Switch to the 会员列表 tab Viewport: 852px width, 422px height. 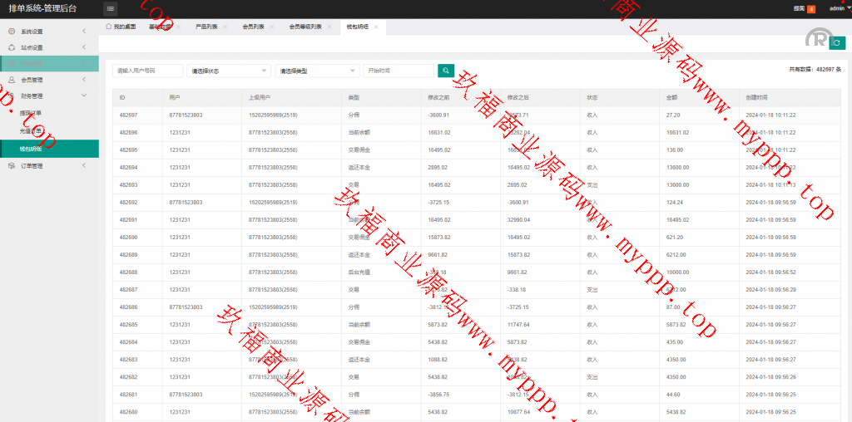coord(252,27)
